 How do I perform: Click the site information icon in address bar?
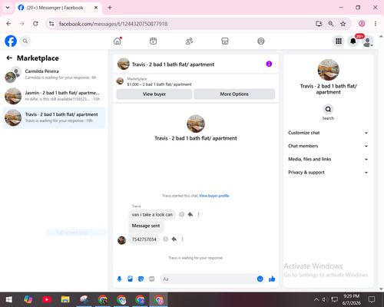pyautogui.click(x=51, y=24)
